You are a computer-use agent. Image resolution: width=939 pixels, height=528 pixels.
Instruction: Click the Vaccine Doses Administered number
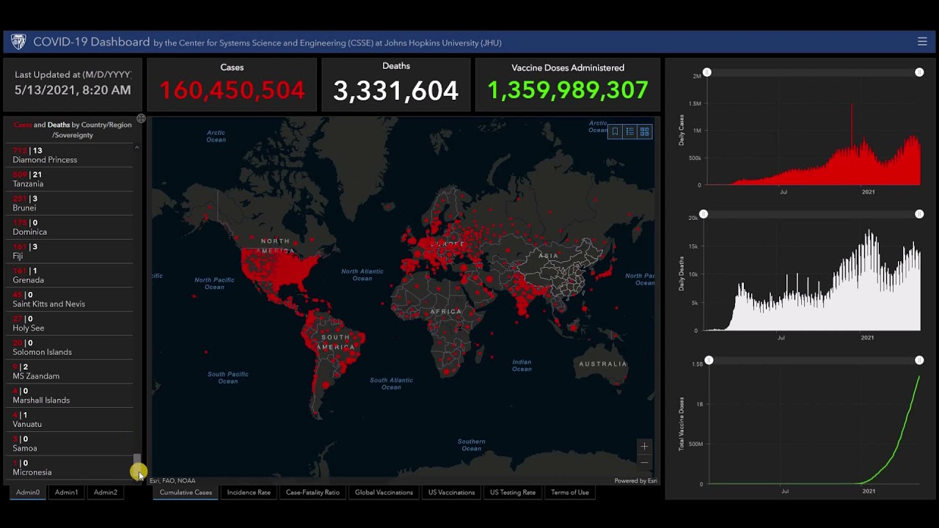(568, 90)
